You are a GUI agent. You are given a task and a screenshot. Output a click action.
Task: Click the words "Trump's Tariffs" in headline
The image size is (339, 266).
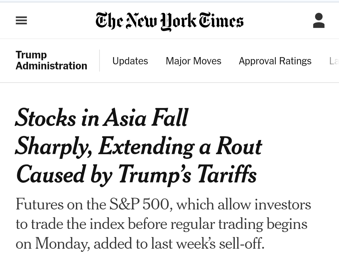pos(187,175)
